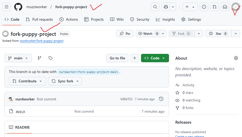Open the latest 'first commit' message next to nurdworker
242x137 pixels.
[47, 99]
